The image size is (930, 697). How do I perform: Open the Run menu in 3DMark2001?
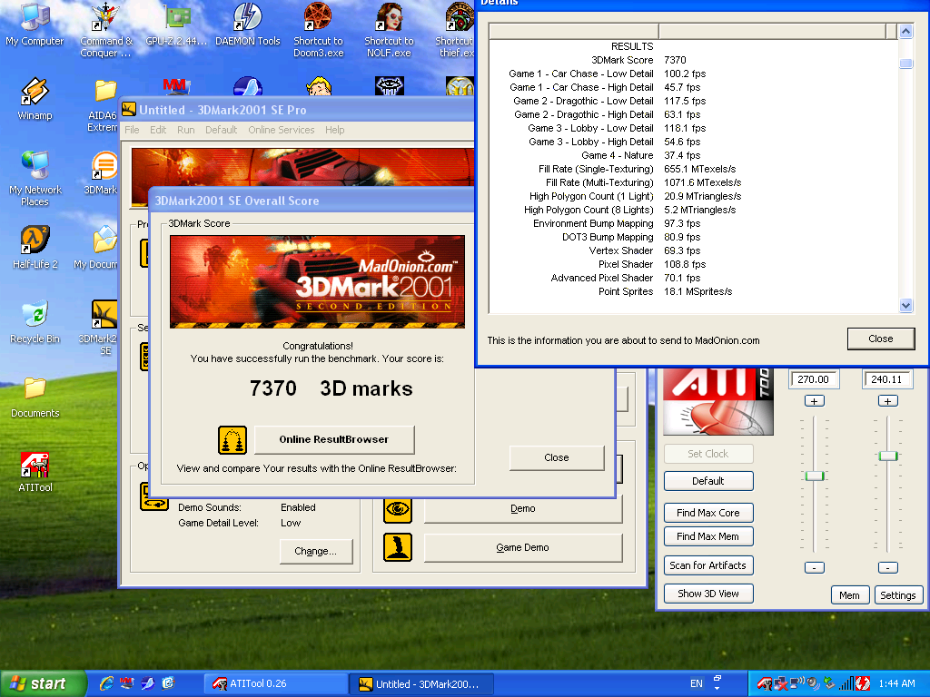click(185, 130)
